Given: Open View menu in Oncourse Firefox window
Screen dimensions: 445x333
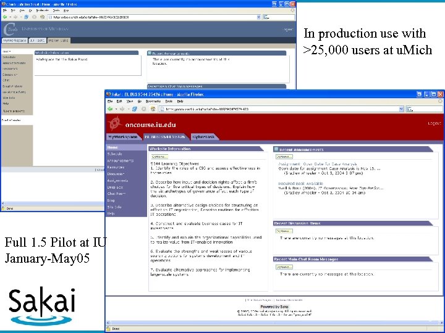Looking at the screenshot, I should point(130,101).
